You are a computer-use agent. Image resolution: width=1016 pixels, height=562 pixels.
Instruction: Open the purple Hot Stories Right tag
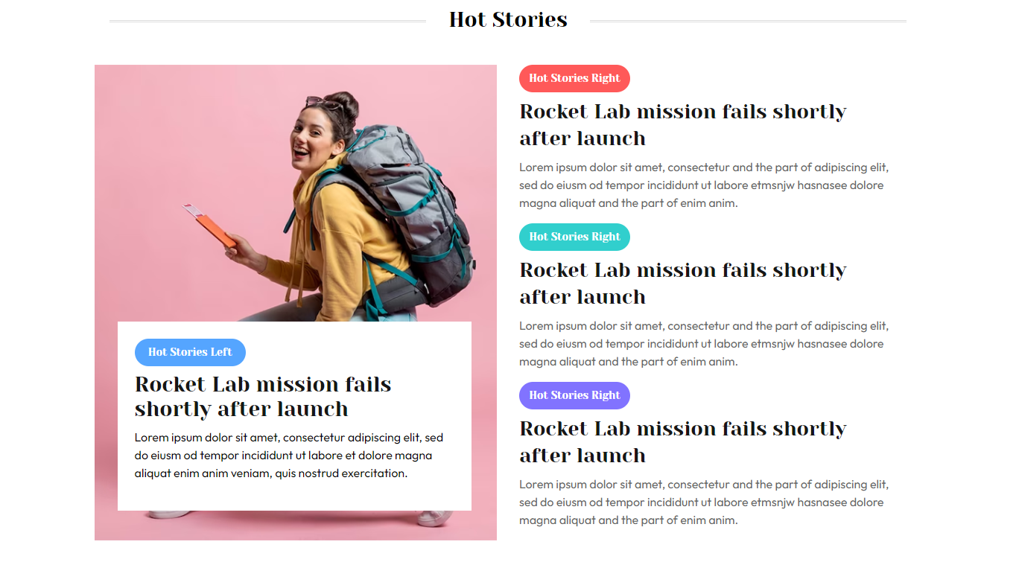[x=574, y=395]
